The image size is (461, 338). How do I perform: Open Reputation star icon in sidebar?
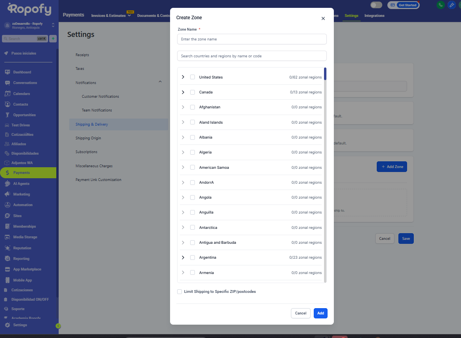coord(7,248)
